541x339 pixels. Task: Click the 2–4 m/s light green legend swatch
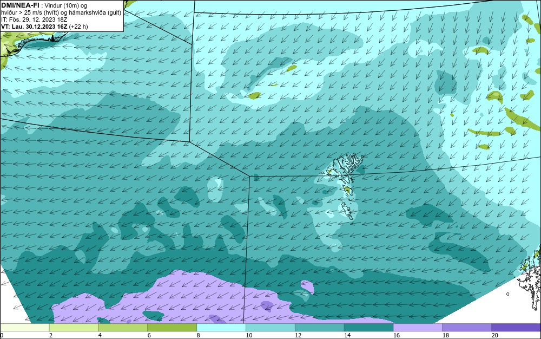pos(74,328)
